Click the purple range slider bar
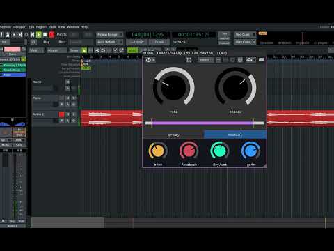The image size is (334, 251). (x=202, y=123)
